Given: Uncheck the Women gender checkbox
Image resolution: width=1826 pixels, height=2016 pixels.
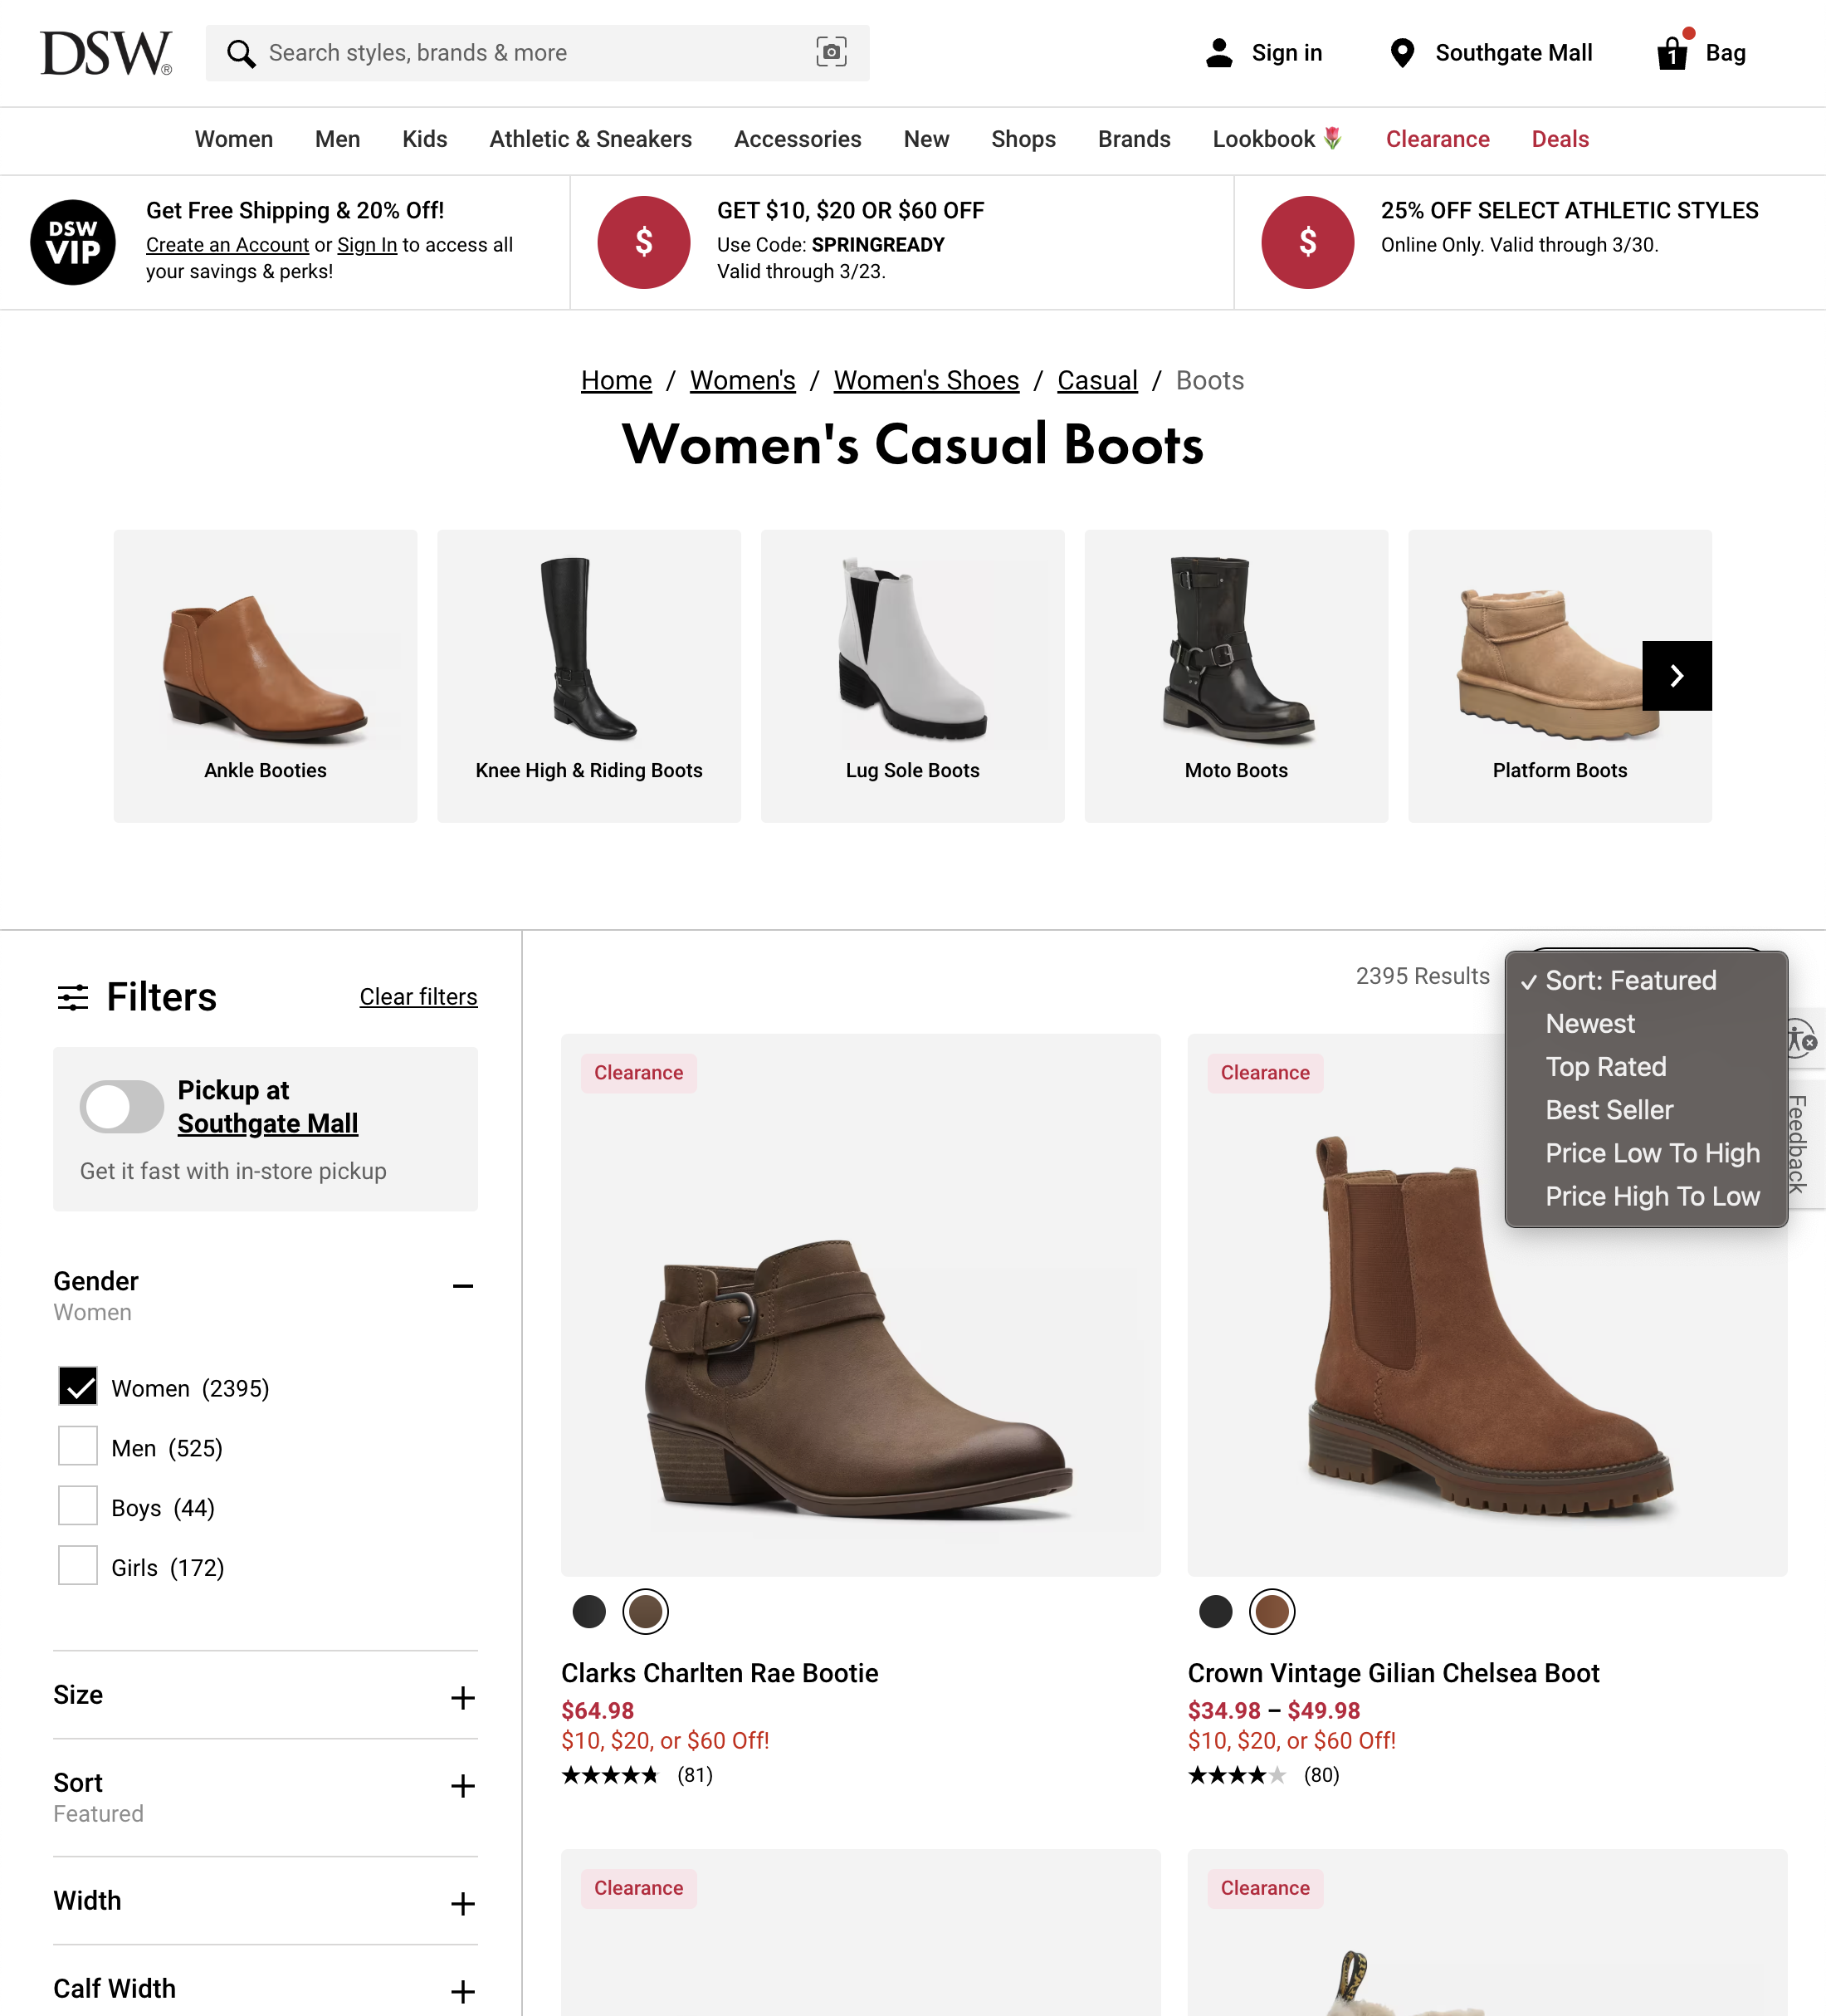Looking at the screenshot, I should (x=78, y=1387).
